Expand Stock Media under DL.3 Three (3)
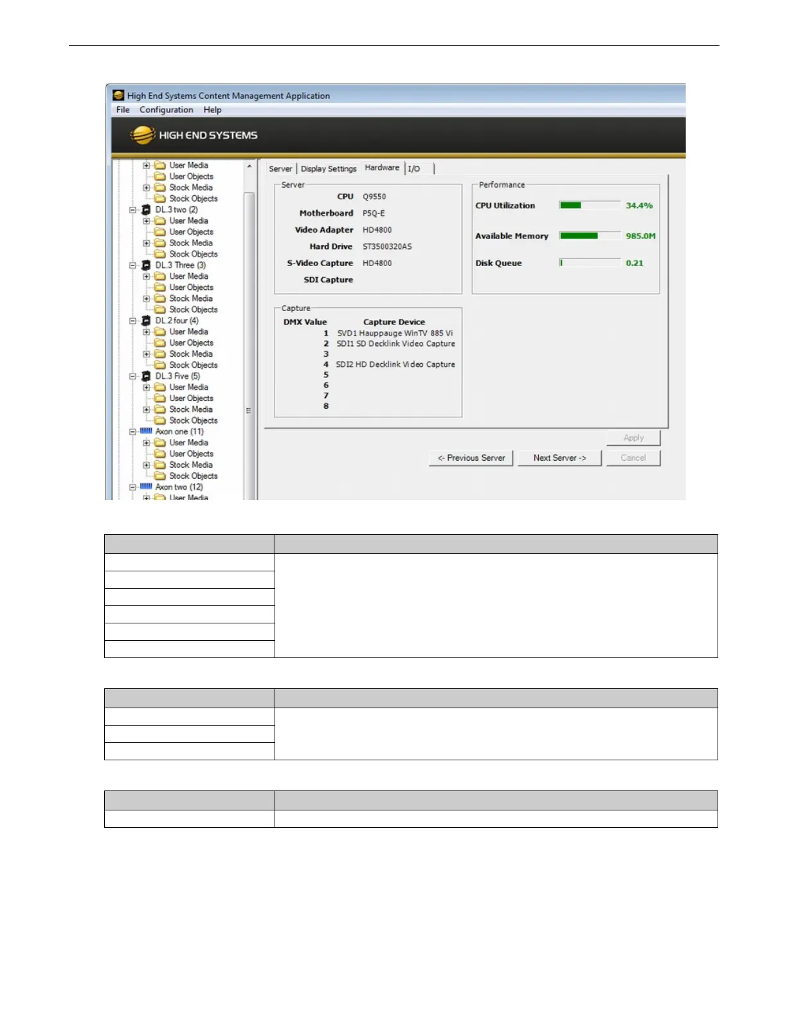This screenshot has height=1018, width=787. 147,298
